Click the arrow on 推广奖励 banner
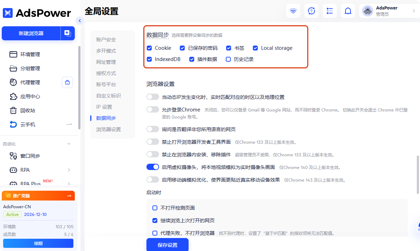 pos(69,196)
